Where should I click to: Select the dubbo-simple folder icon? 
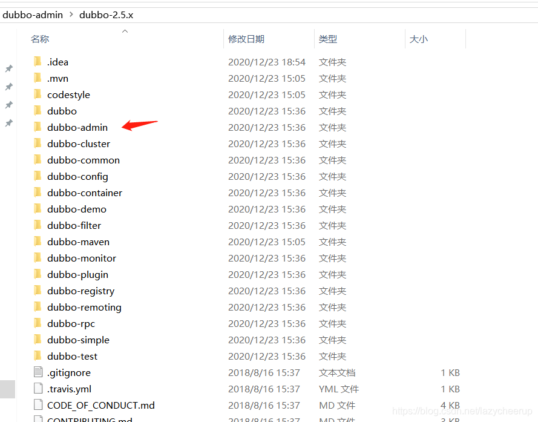pos(38,340)
